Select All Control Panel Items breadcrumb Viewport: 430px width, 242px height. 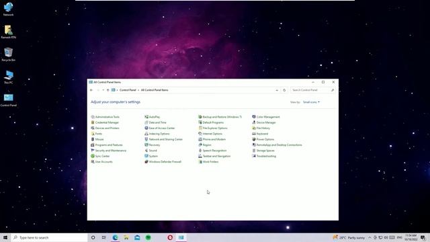pos(155,90)
